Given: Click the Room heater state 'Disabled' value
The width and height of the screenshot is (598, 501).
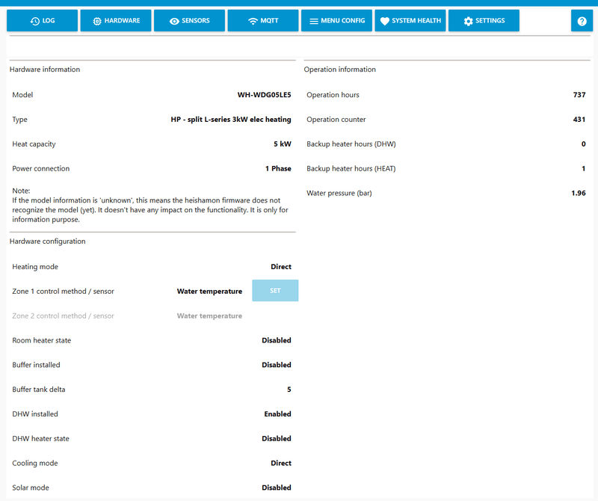Looking at the screenshot, I should tap(277, 340).
